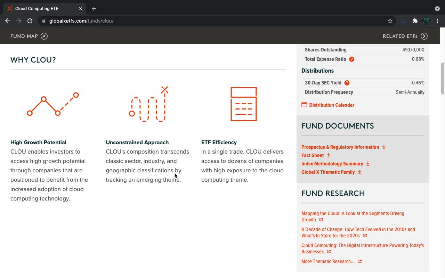This screenshot has width=445, height=278.
Task: Open the Distribution Calendar link
Action: pos(332,105)
